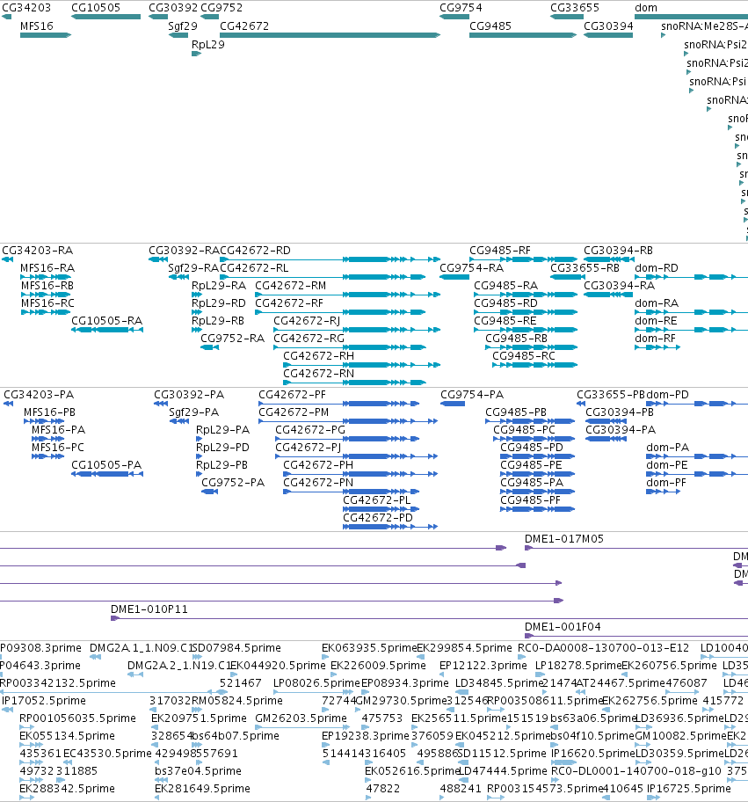Click the RC0-DL0001-140700-018-g10 EST label

636,771
